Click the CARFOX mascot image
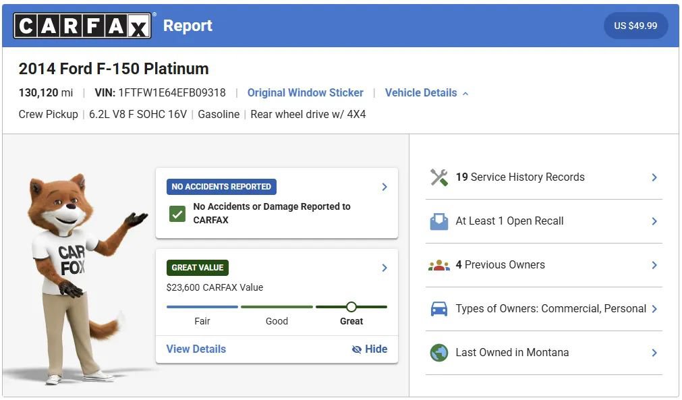682x400 pixels. click(x=80, y=279)
